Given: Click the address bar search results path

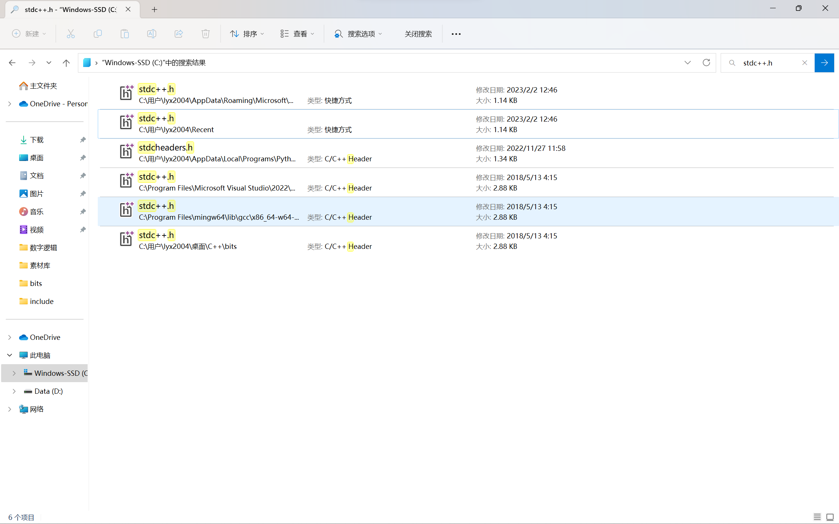Looking at the screenshot, I should click(x=154, y=63).
